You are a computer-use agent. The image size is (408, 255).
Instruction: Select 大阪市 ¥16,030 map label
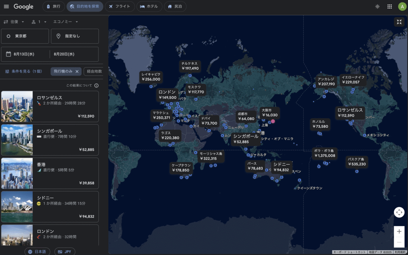[270, 113]
